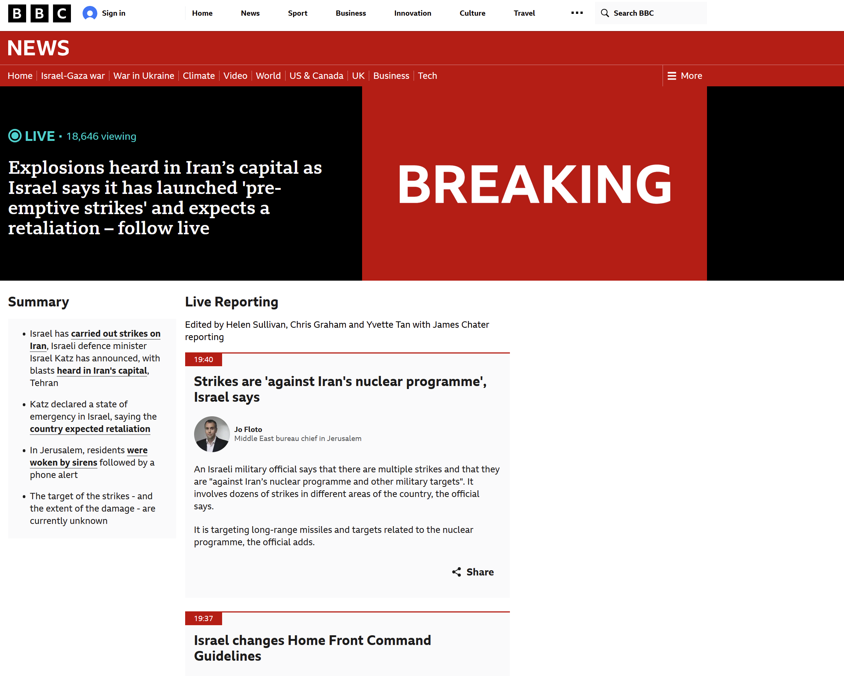Image resolution: width=844 pixels, height=676 pixels.
Task: Click the paragraph about targeting long-range missiles
Action: coord(333,536)
